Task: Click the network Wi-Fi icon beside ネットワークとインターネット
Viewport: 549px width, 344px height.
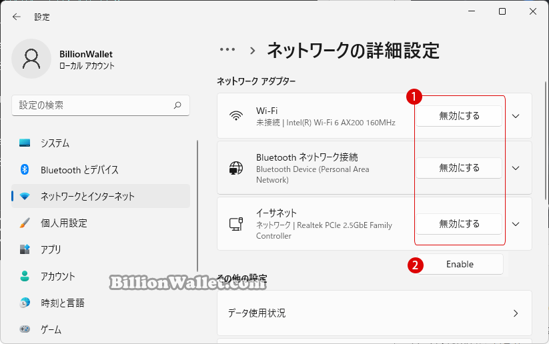Action: pyautogui.click(x=25, y=196)
